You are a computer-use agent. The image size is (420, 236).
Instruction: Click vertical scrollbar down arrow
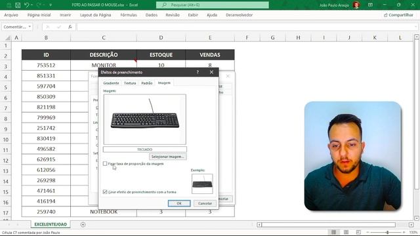coord(417,218)
